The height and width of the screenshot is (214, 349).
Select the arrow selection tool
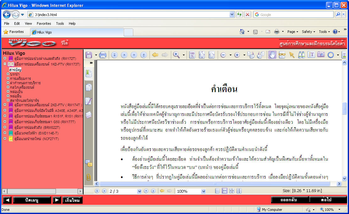pyautogui.click(x=292, y=55)
